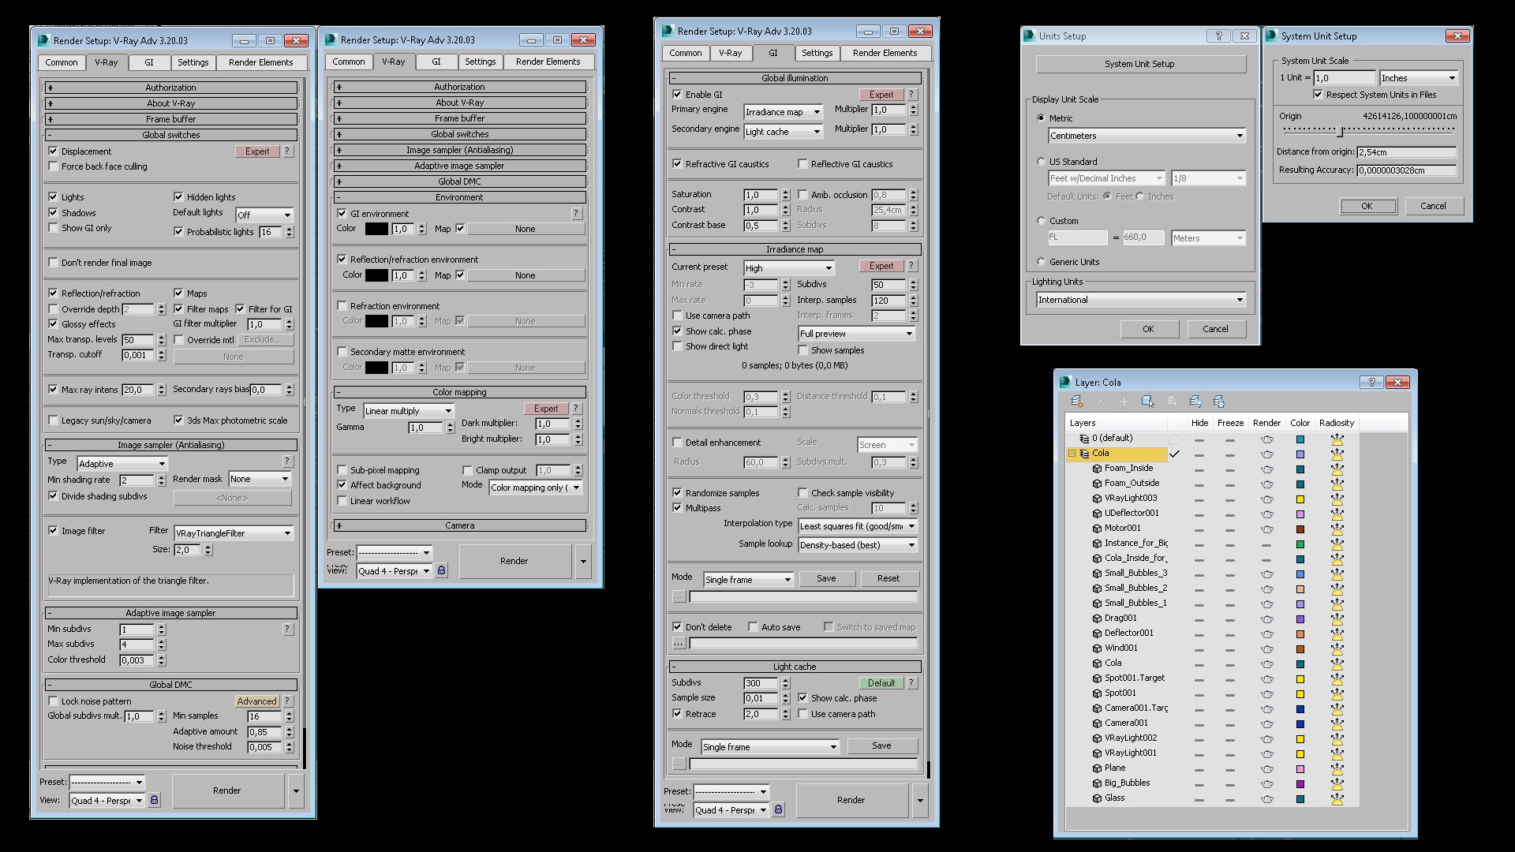
Task: Open help for Color mapping rollout
Action: tap(577, 409)
